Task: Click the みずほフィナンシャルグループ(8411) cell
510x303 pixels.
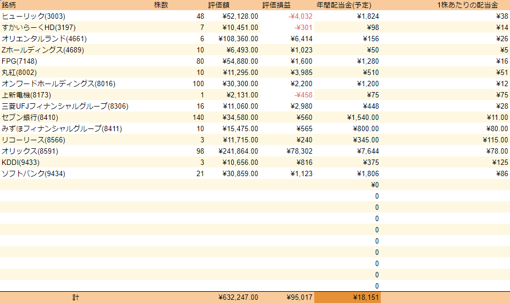Action: pos(62,128)
